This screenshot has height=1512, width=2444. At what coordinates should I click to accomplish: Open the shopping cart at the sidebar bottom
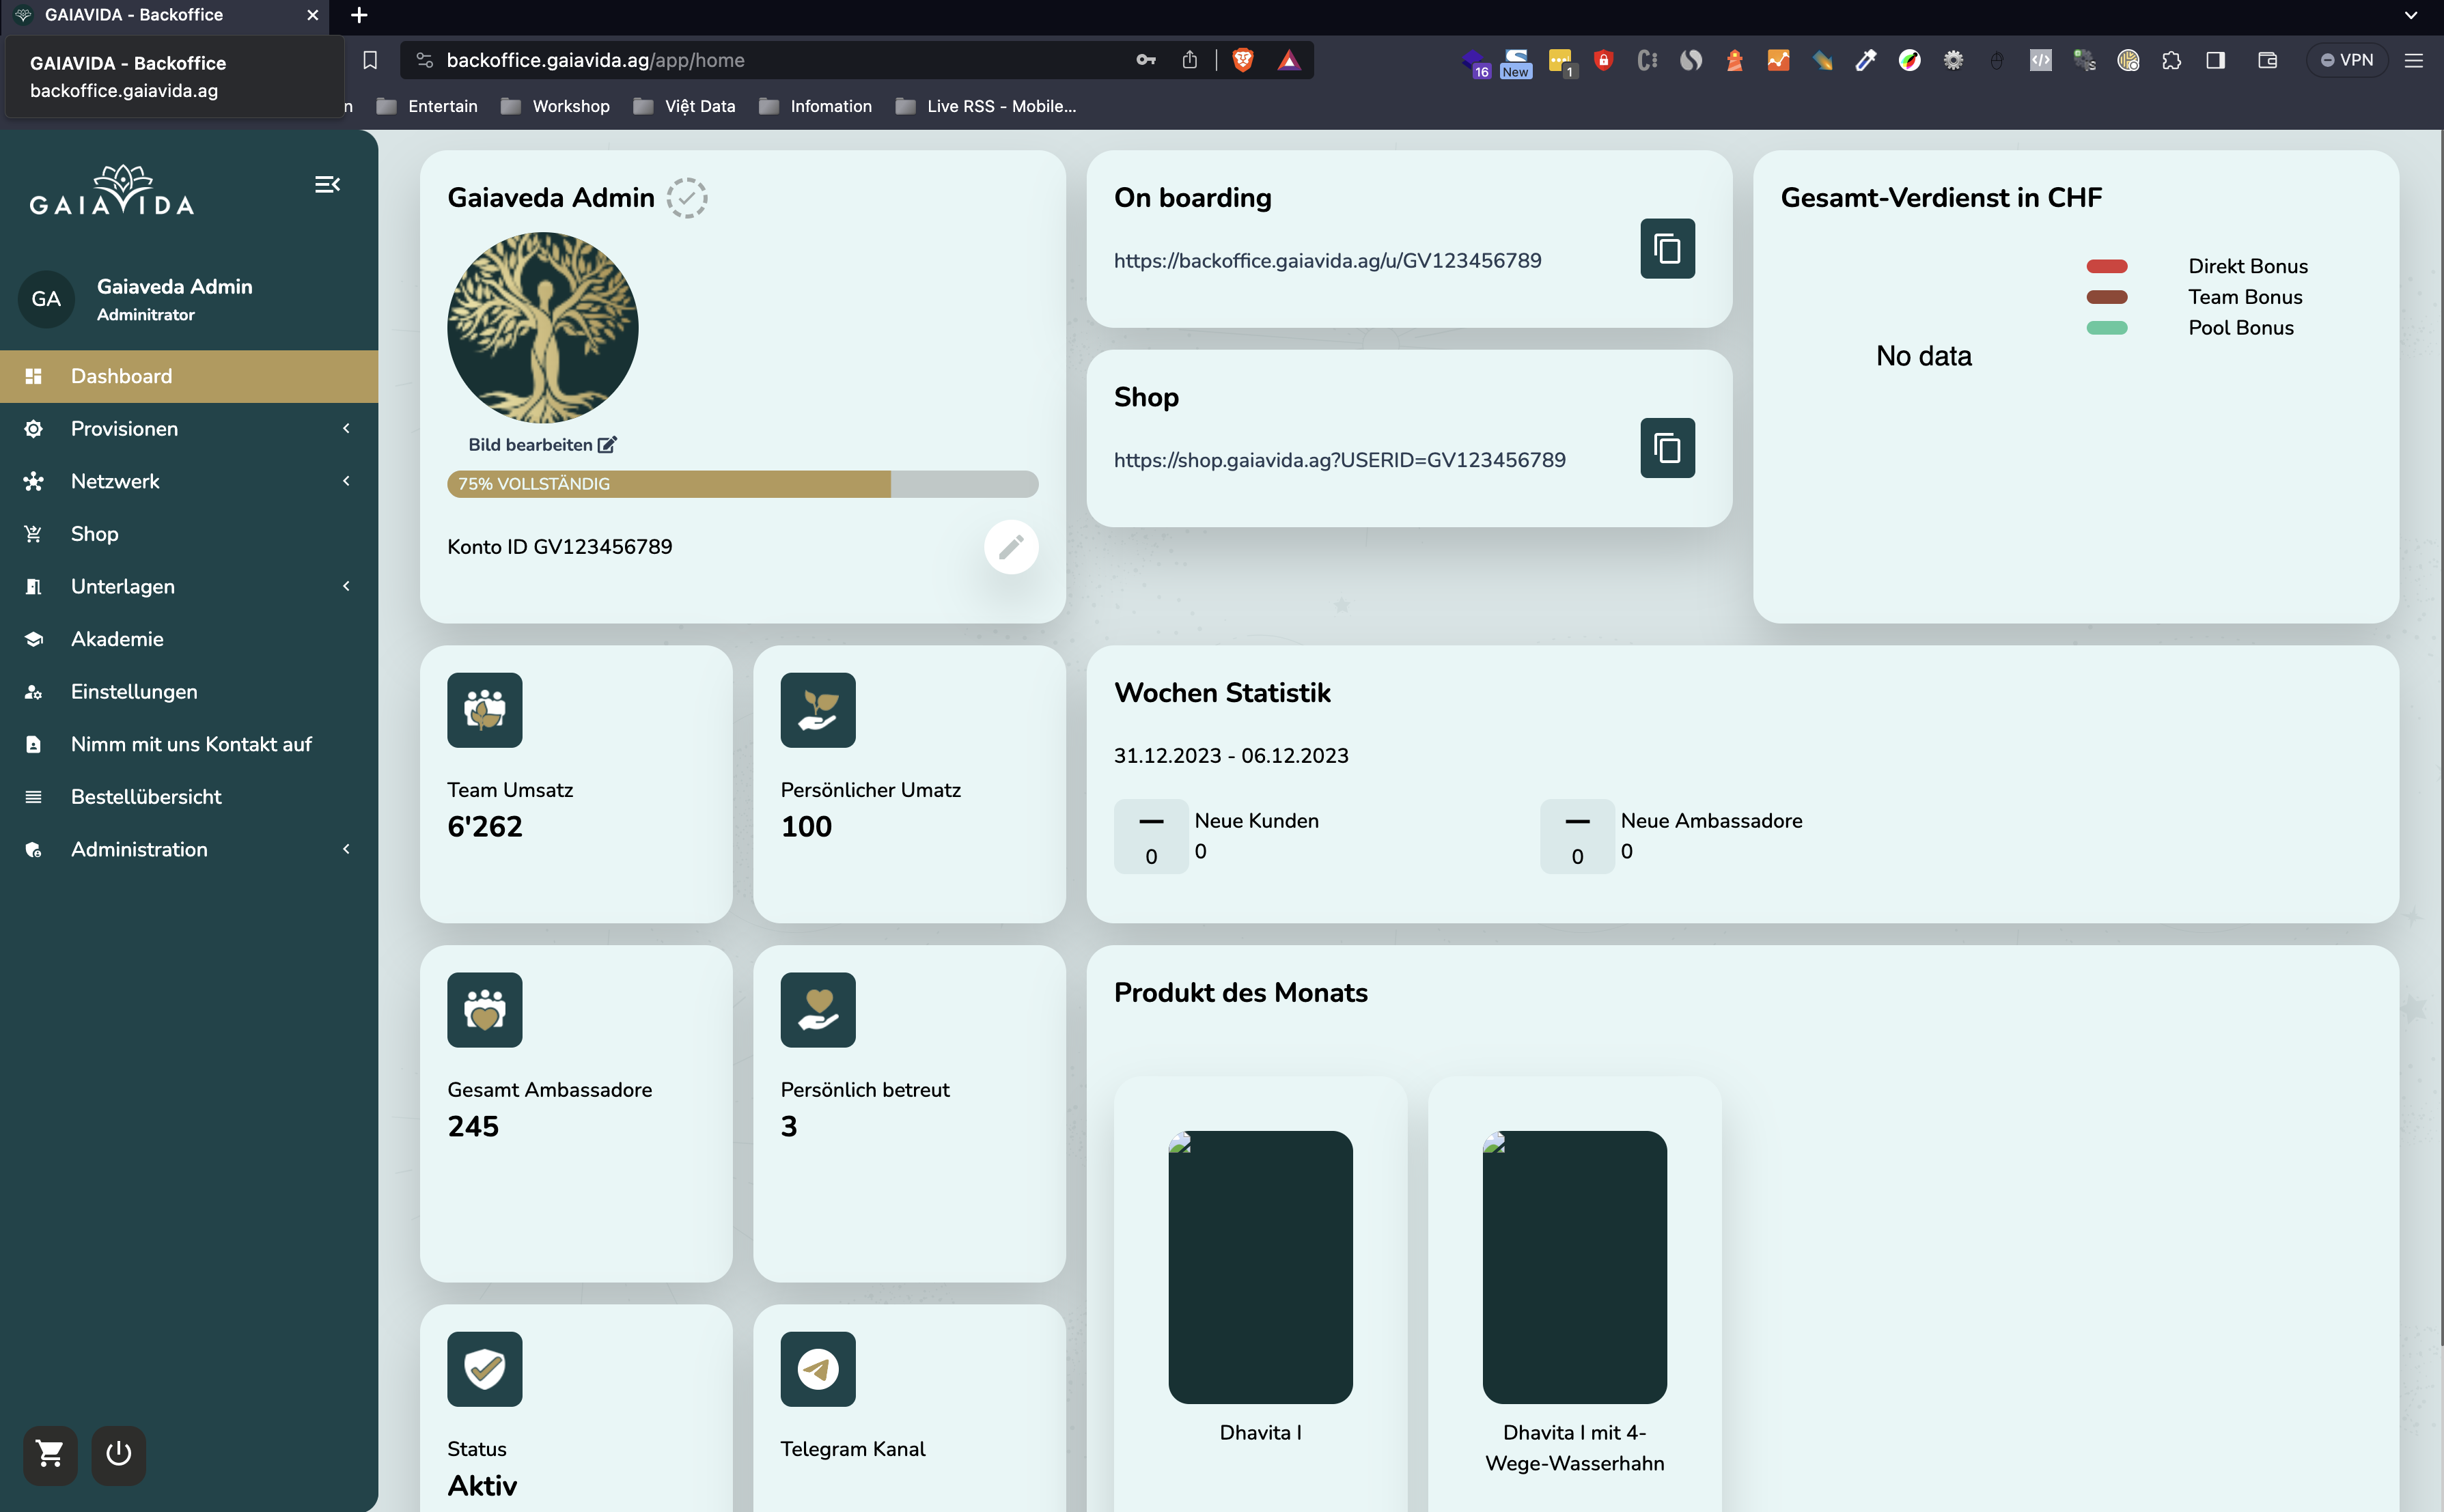(49, 1455)
